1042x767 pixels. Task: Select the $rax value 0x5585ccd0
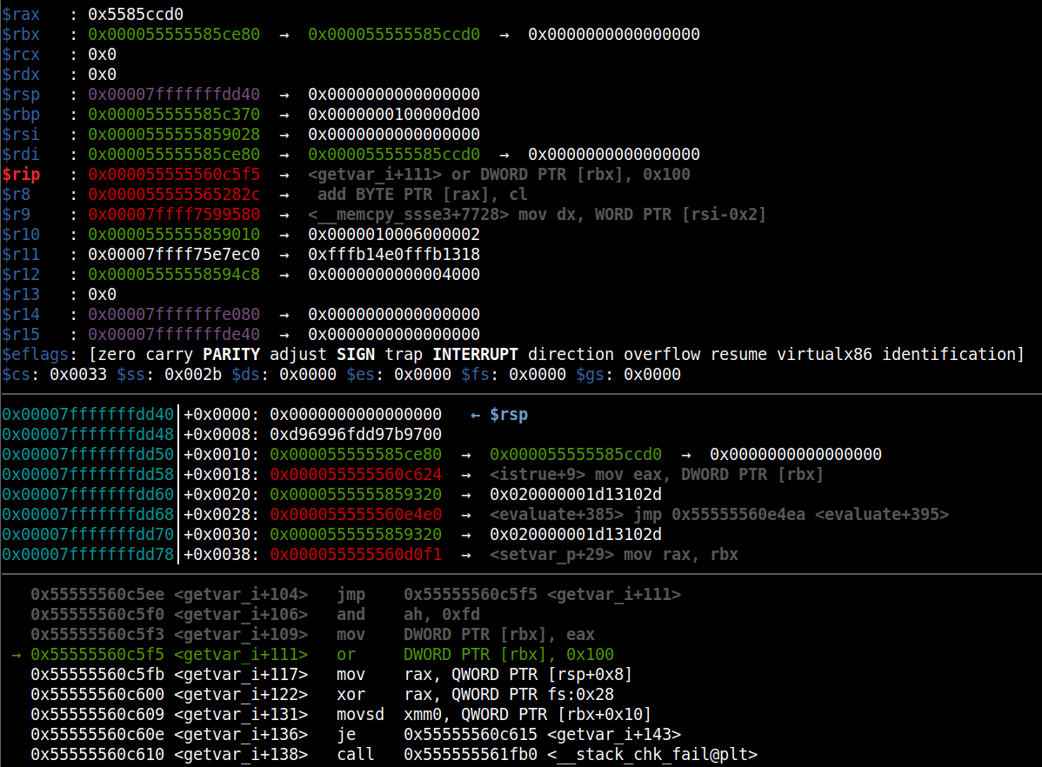click(x=136, y=14)
